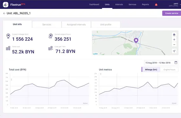
Task: Click the Leaflet attribution link
Action: coord(95,54)
